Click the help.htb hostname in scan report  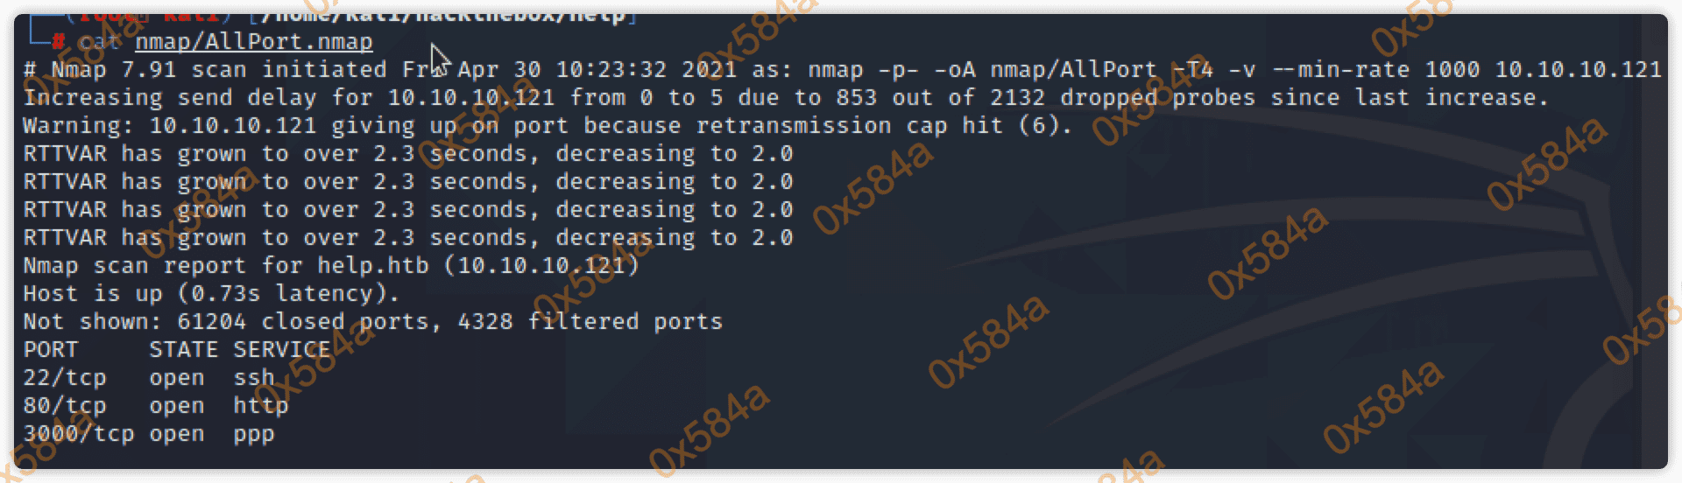[373, 266]
